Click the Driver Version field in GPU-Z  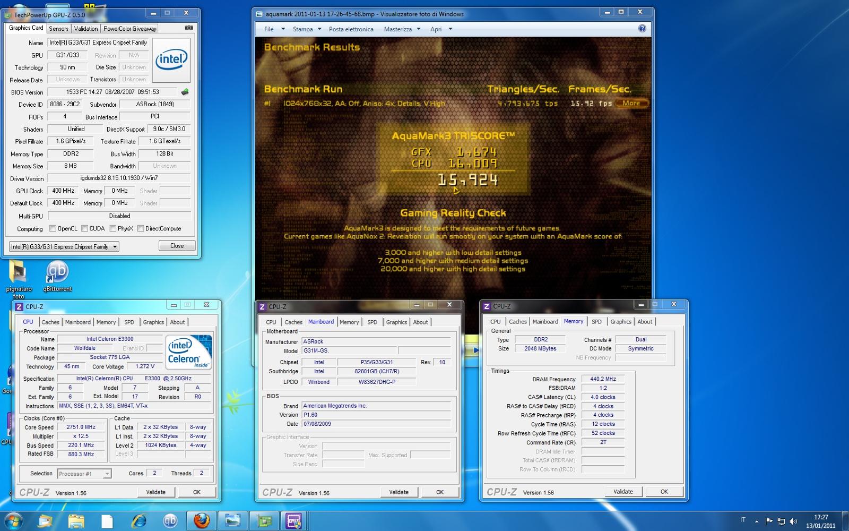click(119, 178)
